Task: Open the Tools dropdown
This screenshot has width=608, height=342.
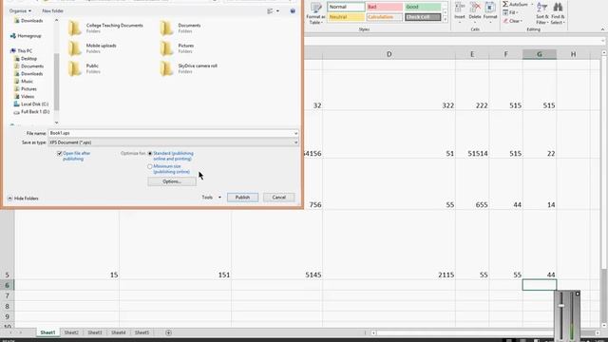Action: (x=211, y=198)
